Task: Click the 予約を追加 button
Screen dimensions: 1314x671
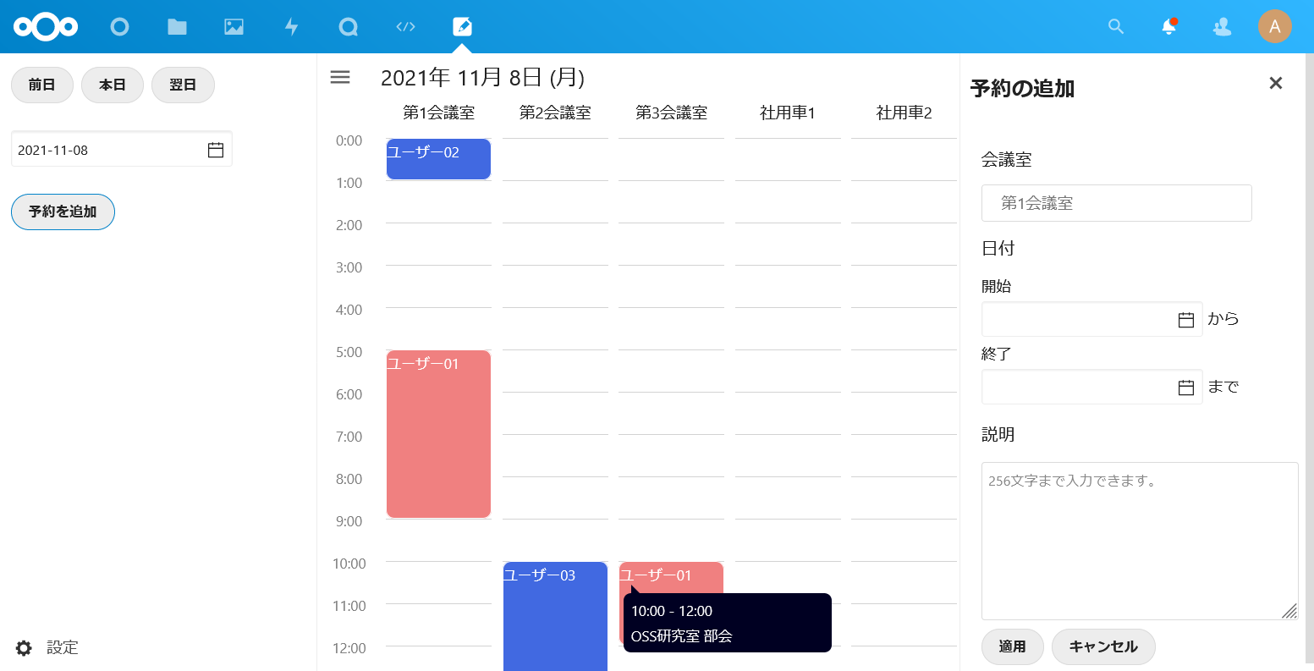Action: pos(63,212)
